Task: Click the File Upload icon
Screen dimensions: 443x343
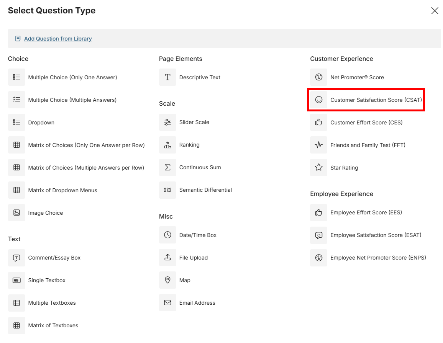Action: 167,258
